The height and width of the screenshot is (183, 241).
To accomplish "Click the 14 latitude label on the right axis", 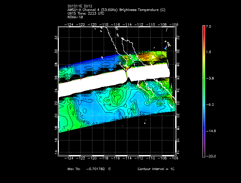I will [178, 152].
